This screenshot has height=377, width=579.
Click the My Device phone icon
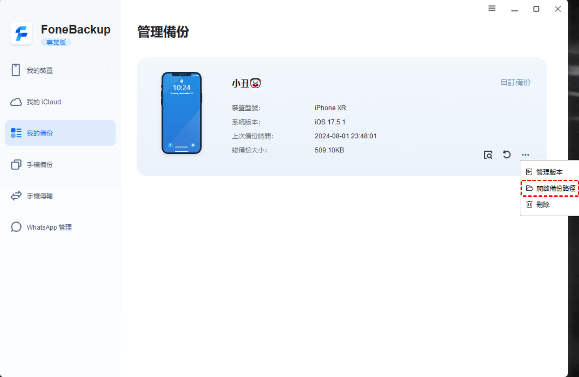pos(16,70)
